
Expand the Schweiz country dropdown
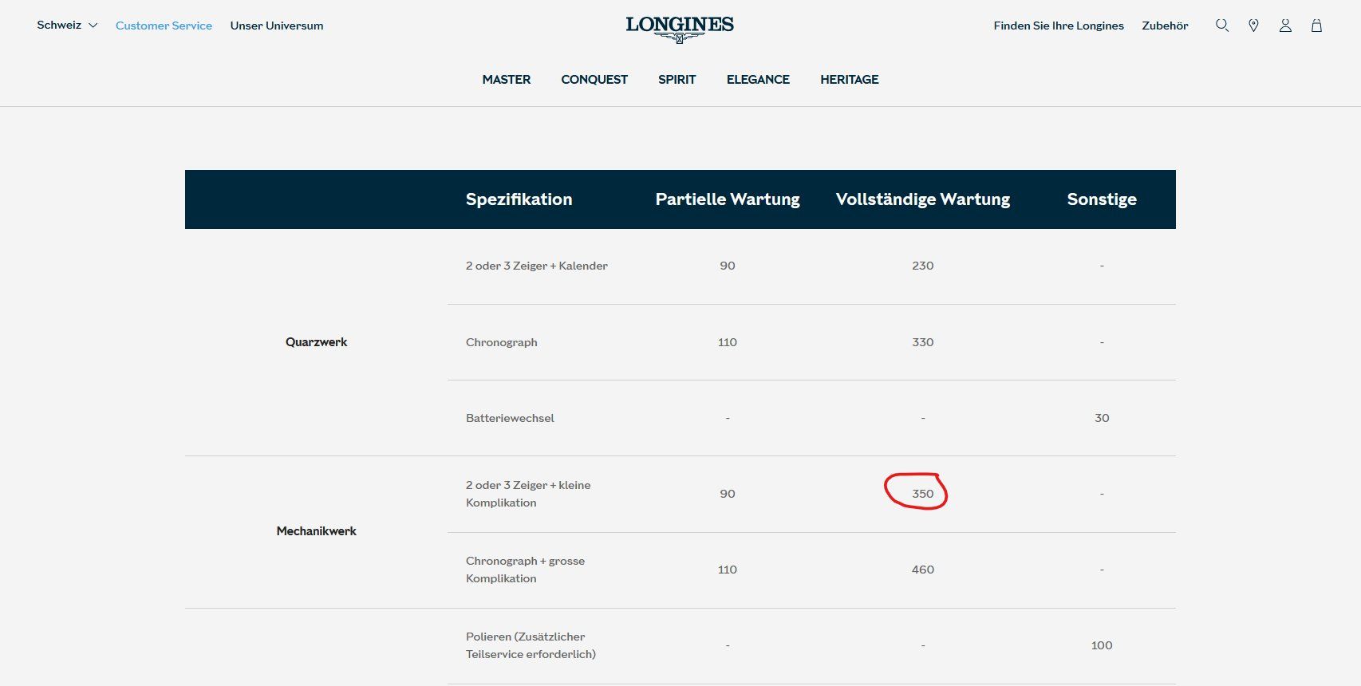point(67,26)
